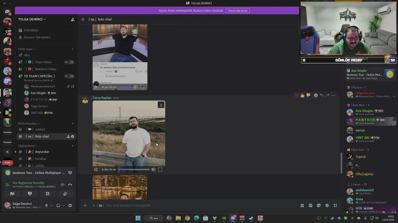
Task: Open the emoji picker in message bar
Action: click(x=327, y=205)
